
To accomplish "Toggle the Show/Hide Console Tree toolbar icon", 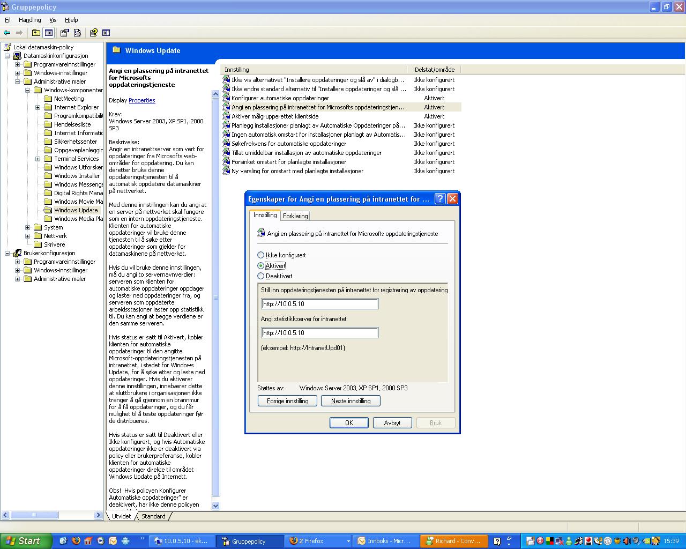I will [49, 33].
